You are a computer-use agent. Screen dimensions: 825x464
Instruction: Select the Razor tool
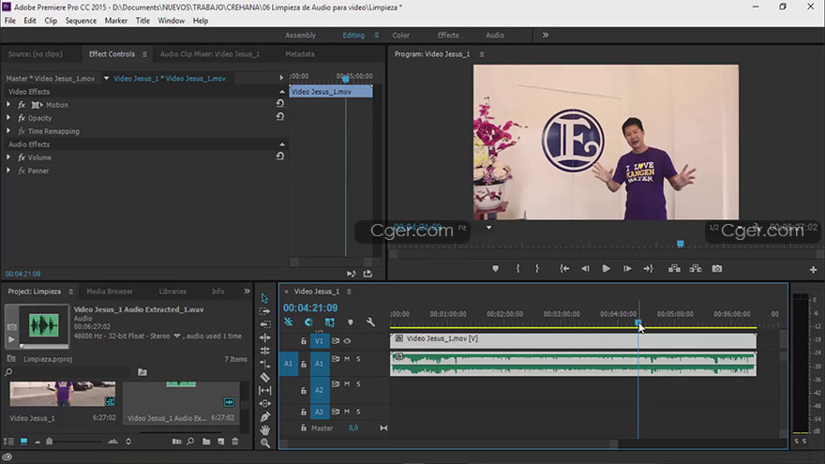coord(264,377)
